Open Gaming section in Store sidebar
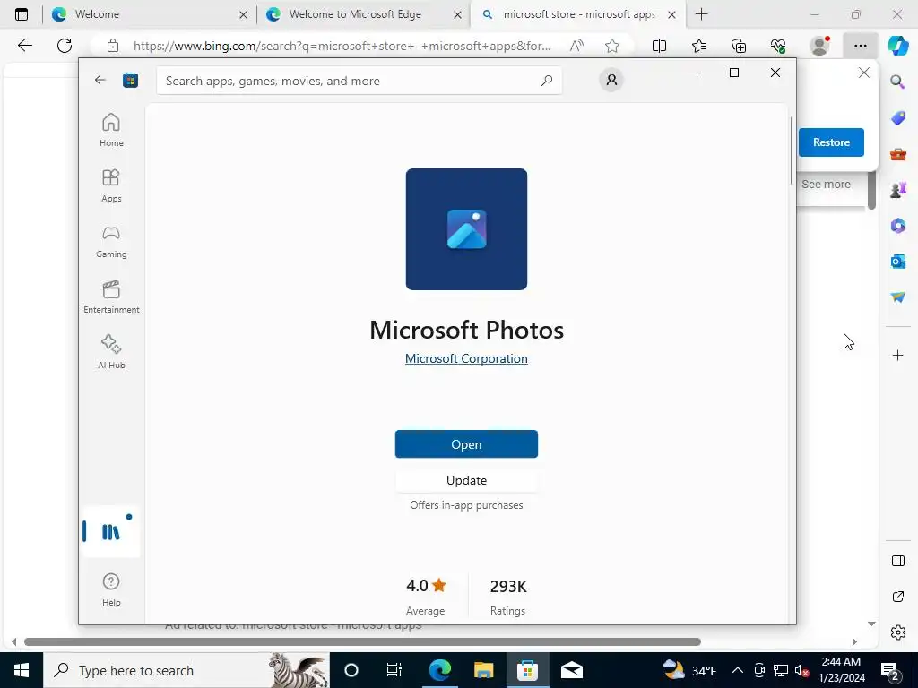Screen dimensions: 918x688 coord(111,241)
